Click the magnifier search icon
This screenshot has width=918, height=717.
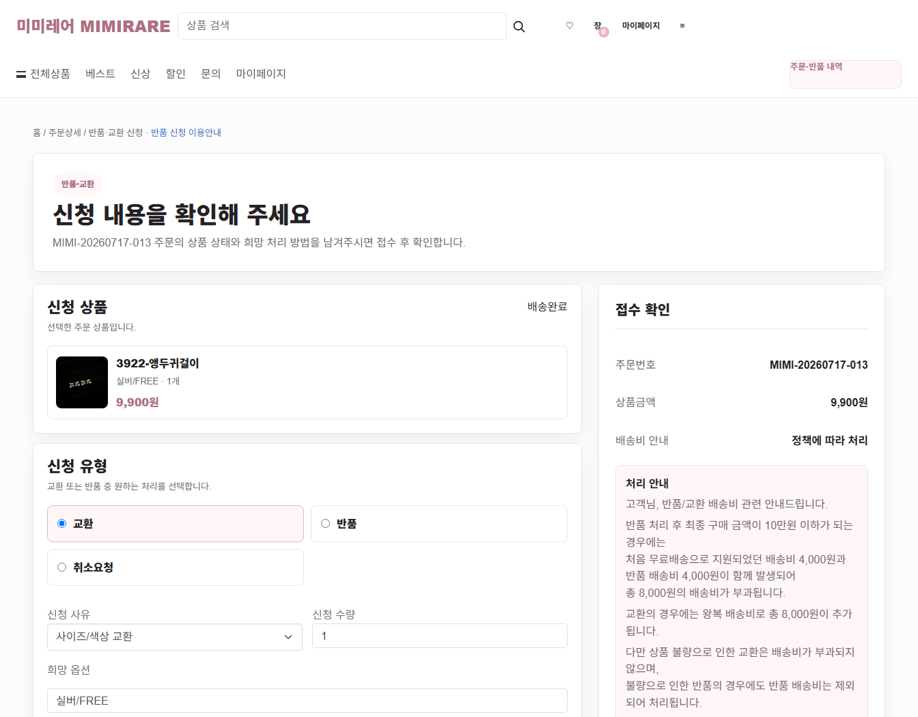click(x=519, y=27)
